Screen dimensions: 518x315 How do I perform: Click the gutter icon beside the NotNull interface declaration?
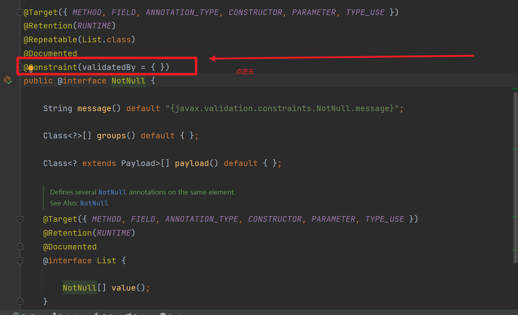pyautogui.click(x=8, y=80)
